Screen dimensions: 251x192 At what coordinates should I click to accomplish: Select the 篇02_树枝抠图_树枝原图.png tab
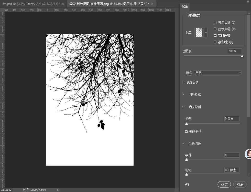(109, 4)
